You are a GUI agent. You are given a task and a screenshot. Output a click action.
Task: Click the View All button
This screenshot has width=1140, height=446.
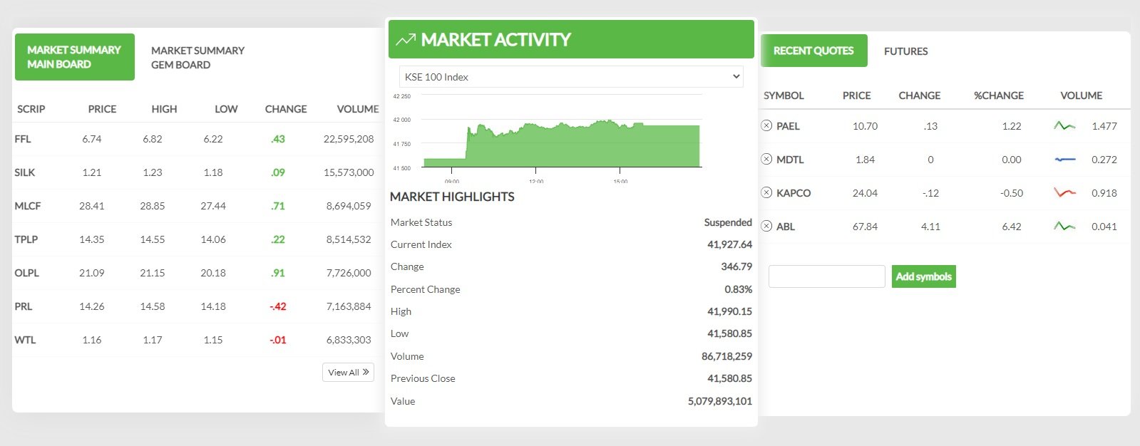coord(348,373)
